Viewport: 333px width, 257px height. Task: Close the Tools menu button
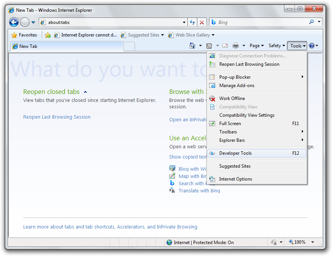pyautogui.click(x=297, y=46)
